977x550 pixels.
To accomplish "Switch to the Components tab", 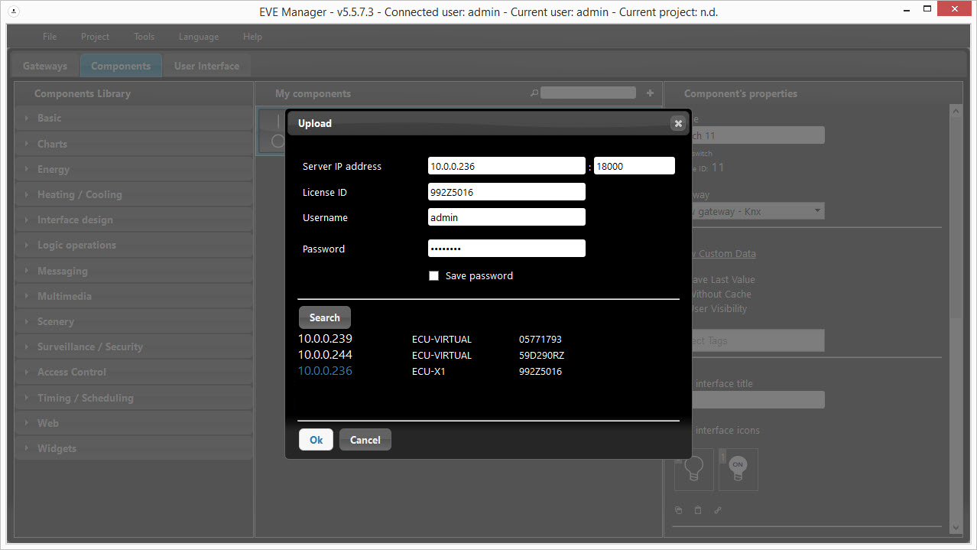I will pos(121,66).
